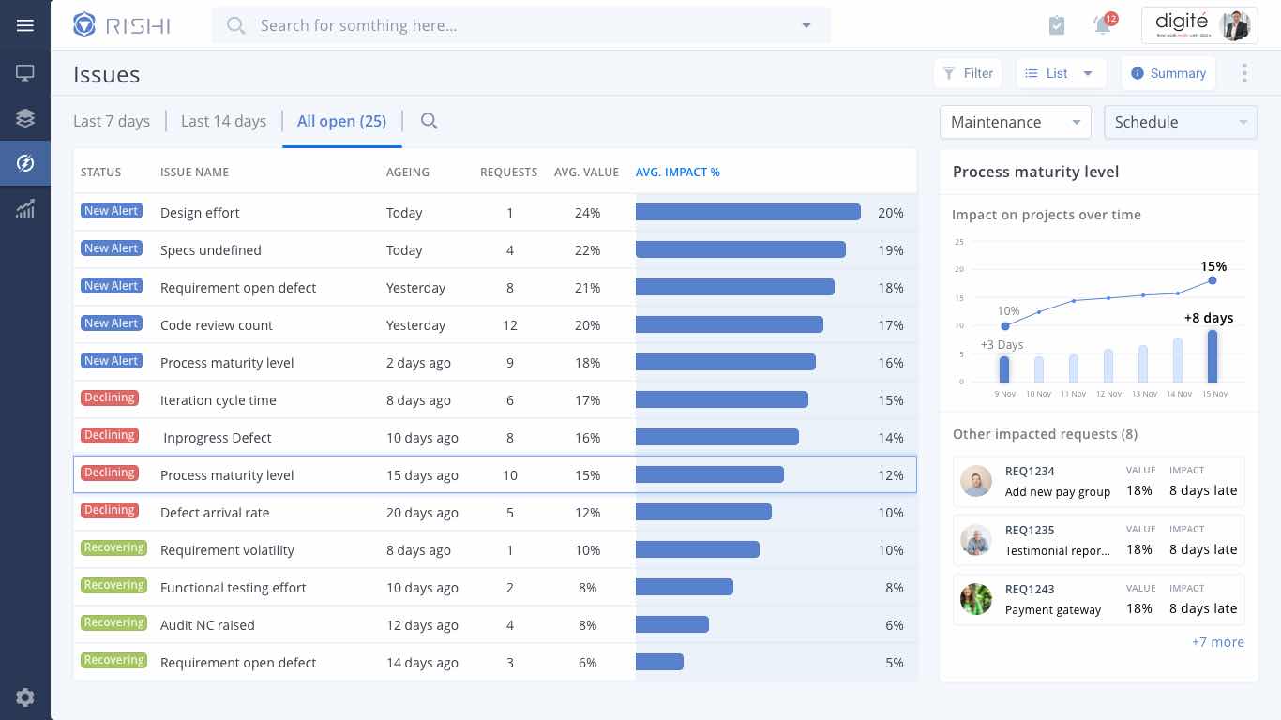Select the Recovering badge on Audit NC raised
The width and height of the screenshot is (1281, 720).
coord(113,622)
